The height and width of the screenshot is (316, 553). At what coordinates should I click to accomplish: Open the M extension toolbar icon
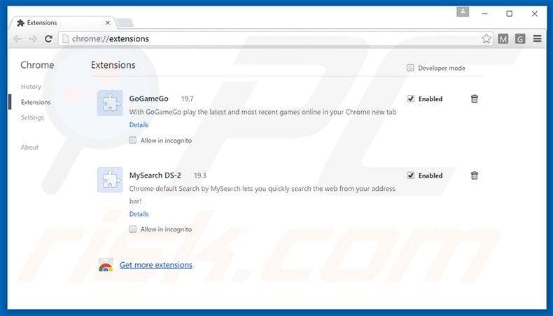503,38
